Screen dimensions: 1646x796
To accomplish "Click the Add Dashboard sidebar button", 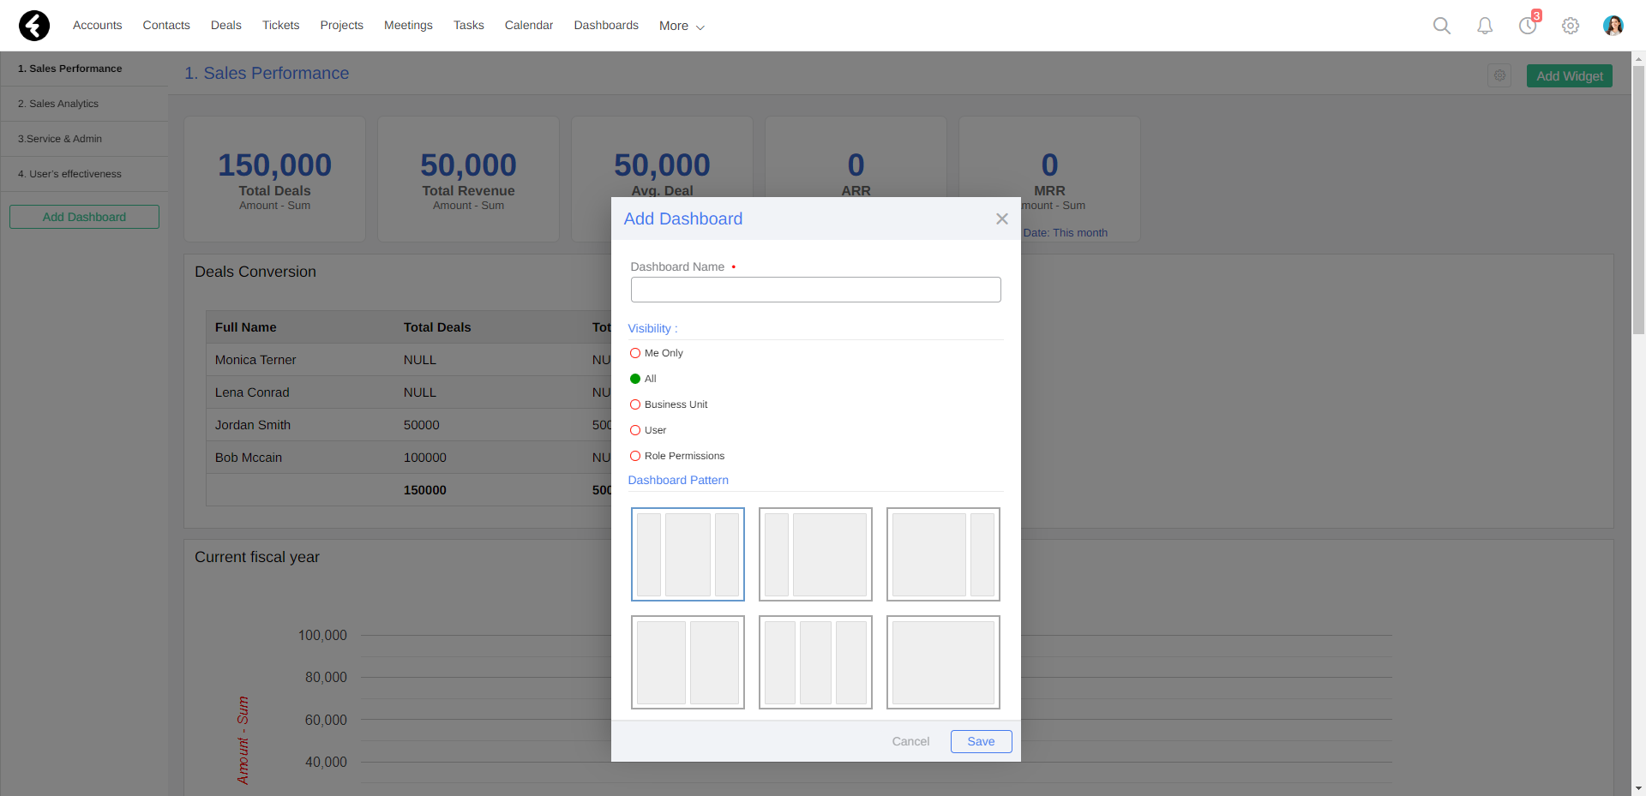I will pos(83,216).
